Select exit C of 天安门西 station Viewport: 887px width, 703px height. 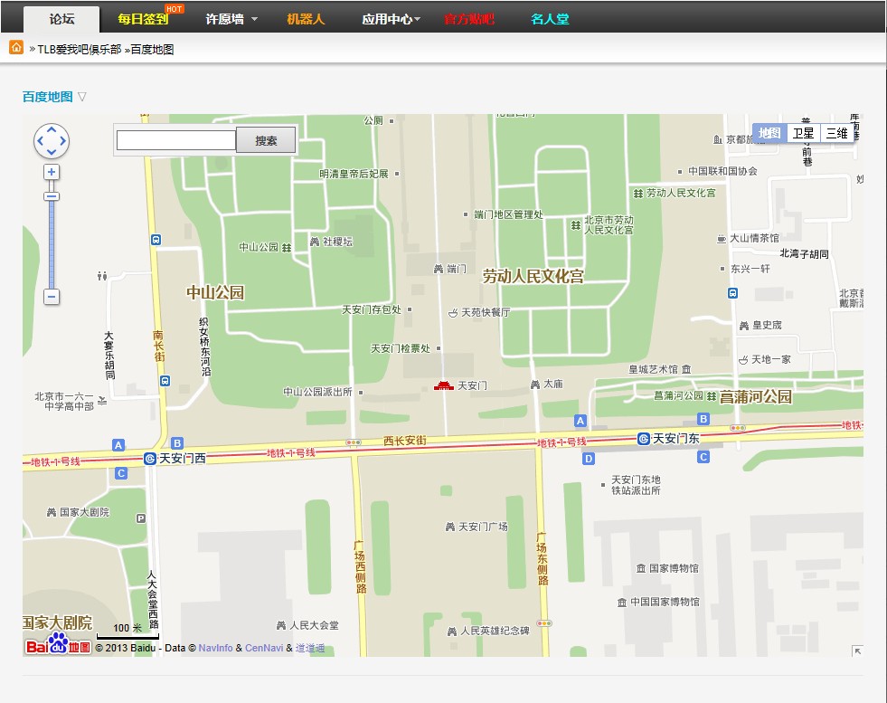coord(121,473)
